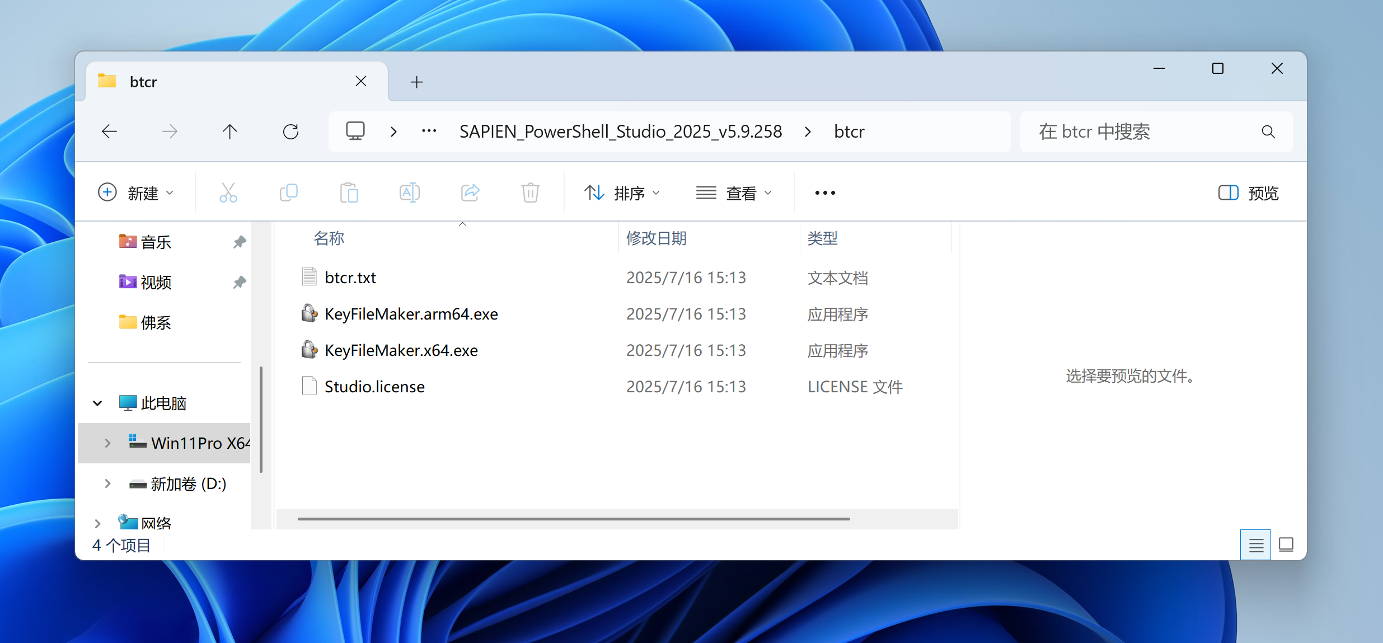Click the Delete trash icon
The height and width of the screenshot is (643, 1383).
point(530,193)
